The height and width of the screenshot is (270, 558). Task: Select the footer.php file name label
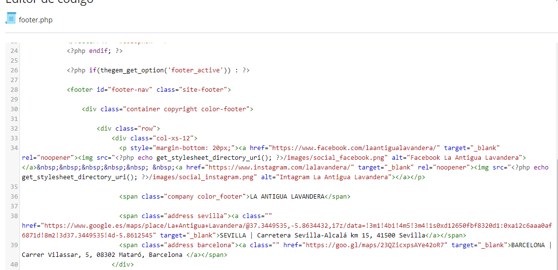35,20
